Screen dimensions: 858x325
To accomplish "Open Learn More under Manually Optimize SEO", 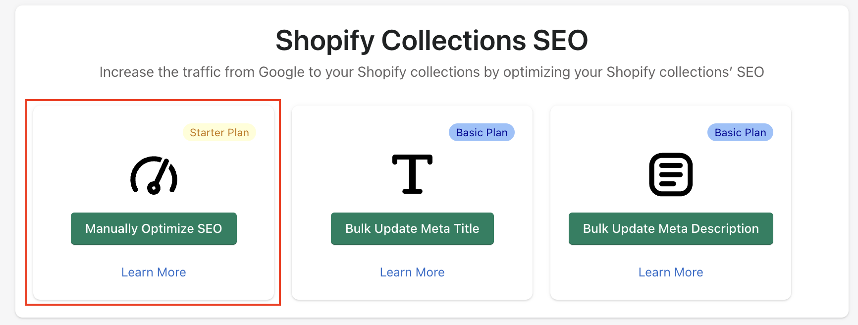I will 154,272.
